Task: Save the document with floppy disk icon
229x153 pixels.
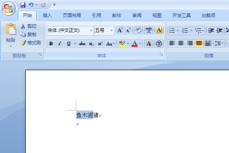Action: [23, 5]
